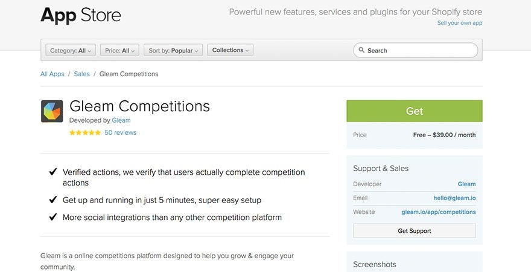531x272 pixels.
Task: Expand the Collections dropdown
Action: [230, 50]
